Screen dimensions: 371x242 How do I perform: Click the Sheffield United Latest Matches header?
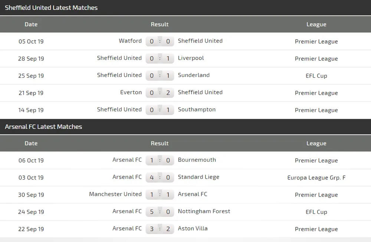51,8
